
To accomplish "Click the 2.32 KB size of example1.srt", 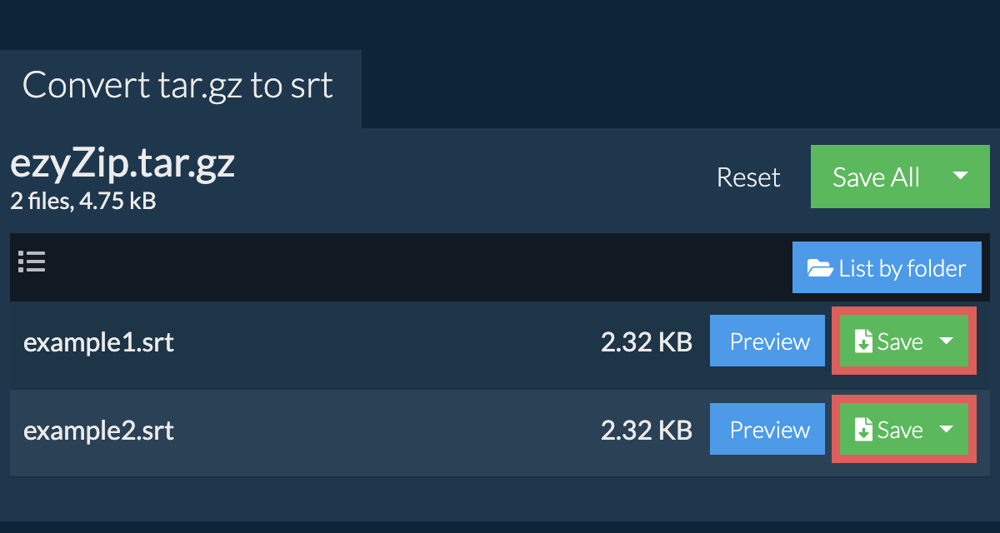I will click(646, 342).
